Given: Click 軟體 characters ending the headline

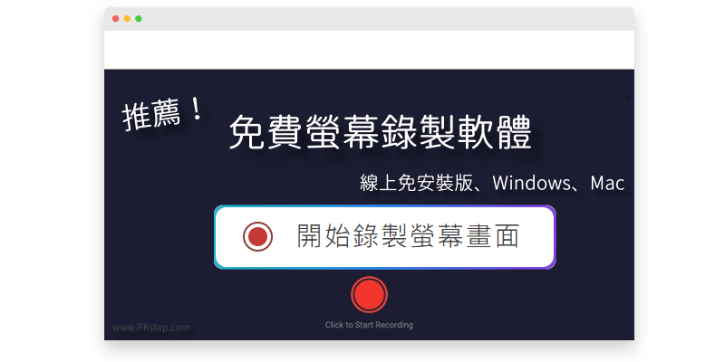Looking at the screenshot, I should (x=494, y=133).
